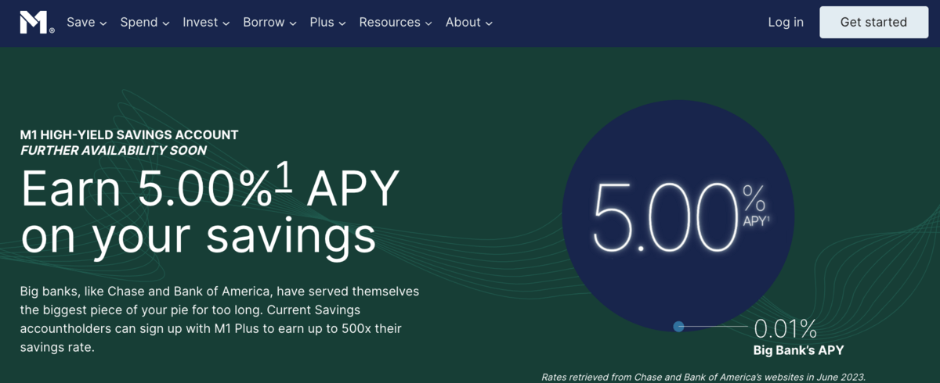Click the 0.01% rate text
Screen dimensions: 940x383
click(785, 328)
